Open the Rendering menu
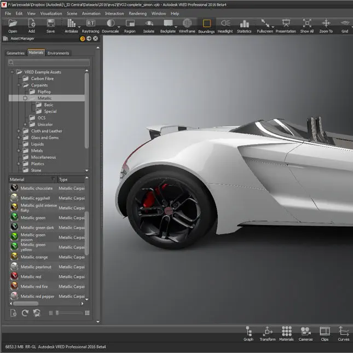Viewport: 353px width, 353px height. [137, 13]
